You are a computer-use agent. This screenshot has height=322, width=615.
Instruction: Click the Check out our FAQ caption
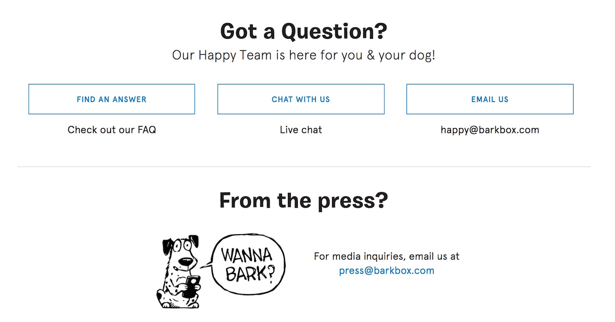[111, 130]
